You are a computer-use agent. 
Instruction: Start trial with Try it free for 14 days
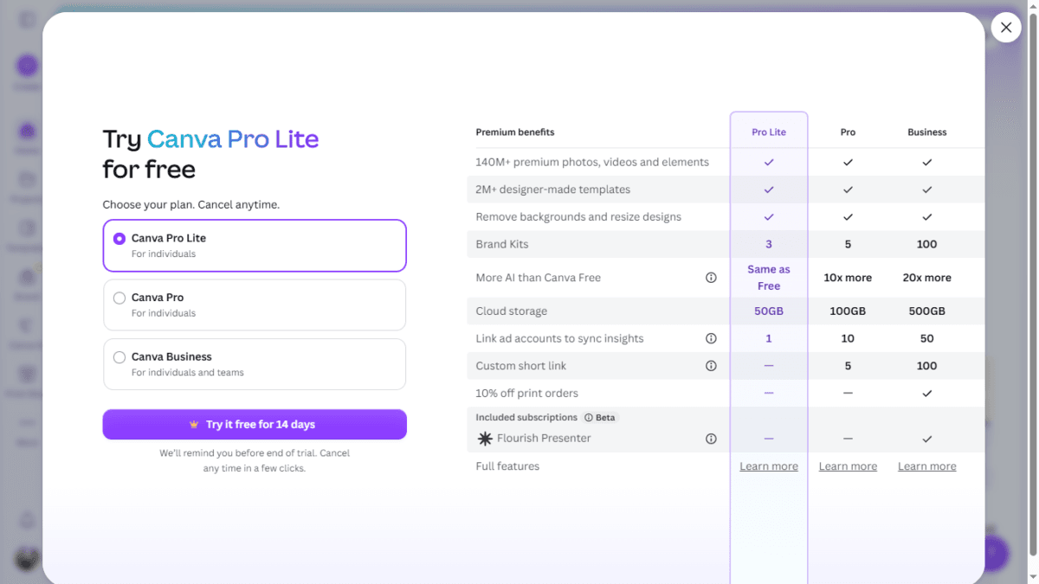(x=255, y=425)
